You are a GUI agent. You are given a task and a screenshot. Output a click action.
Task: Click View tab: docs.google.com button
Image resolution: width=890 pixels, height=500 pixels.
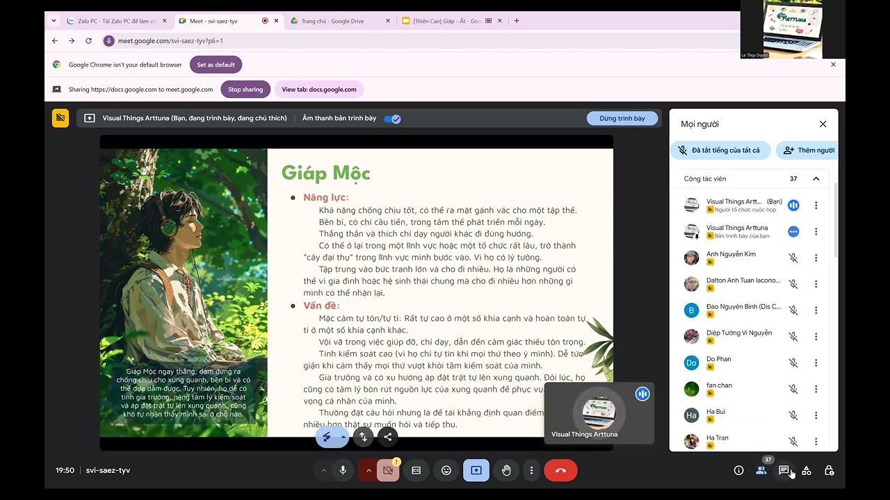[319, 90]
